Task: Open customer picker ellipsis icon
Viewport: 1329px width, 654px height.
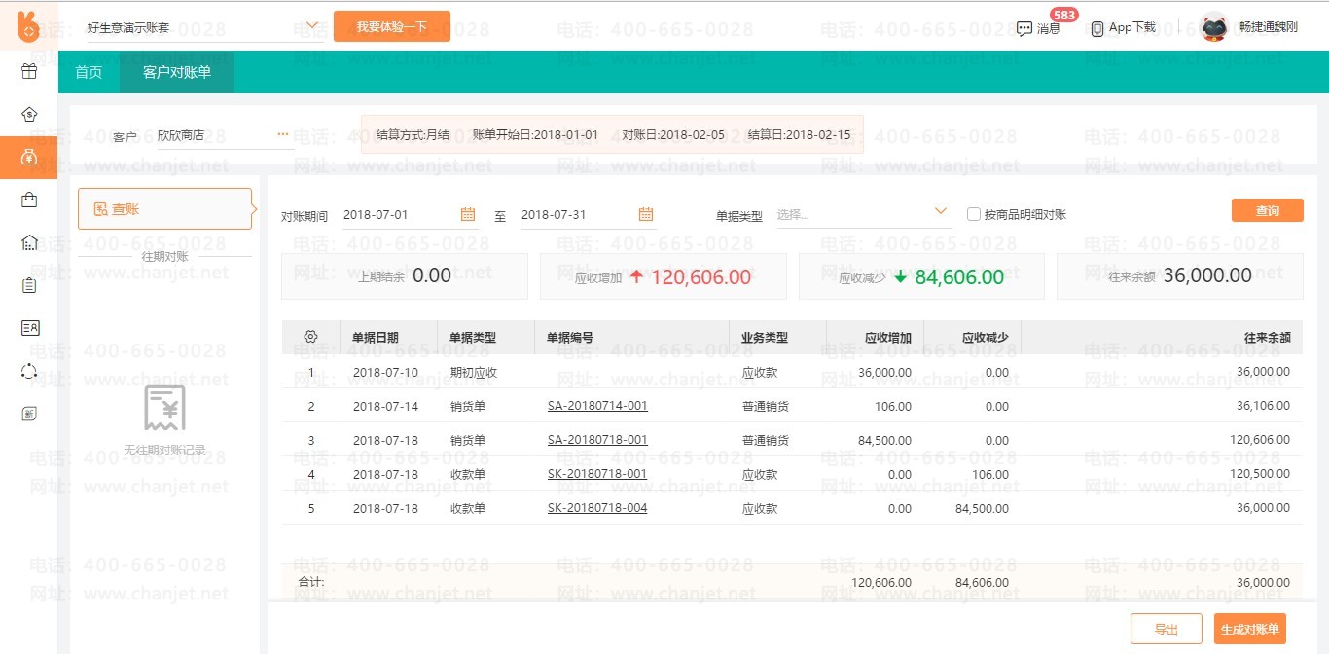Action: pyautogui.click(x=283, y=135)
